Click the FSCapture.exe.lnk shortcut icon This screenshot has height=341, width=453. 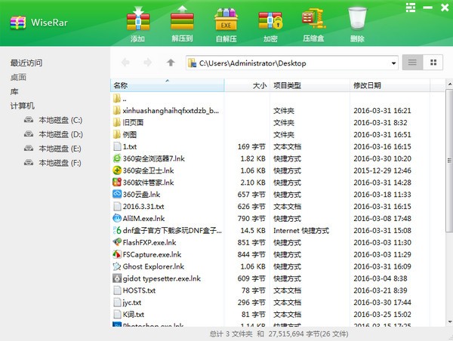(117, 254)
